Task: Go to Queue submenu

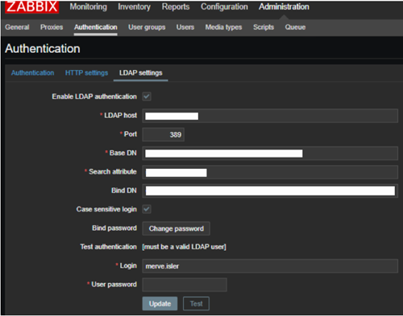Action: click(295, 27)
